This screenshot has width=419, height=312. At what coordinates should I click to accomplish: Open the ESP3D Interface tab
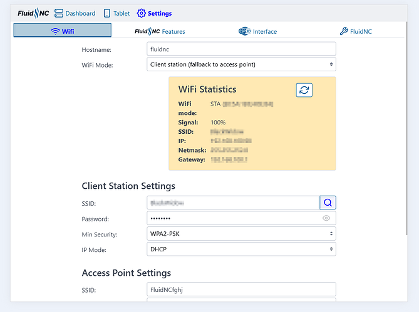(x=257, y=31)
